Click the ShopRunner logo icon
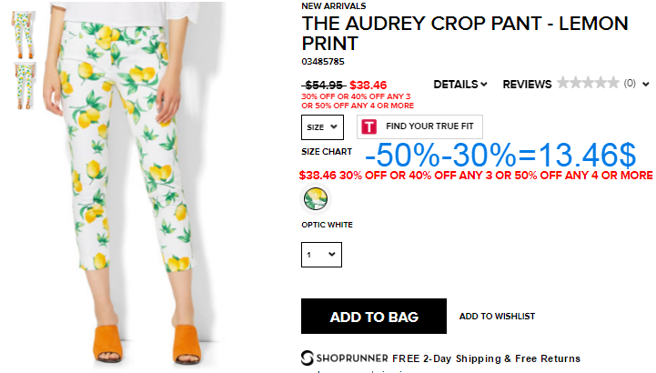656x373 pixels. click(x=308, y=358)
